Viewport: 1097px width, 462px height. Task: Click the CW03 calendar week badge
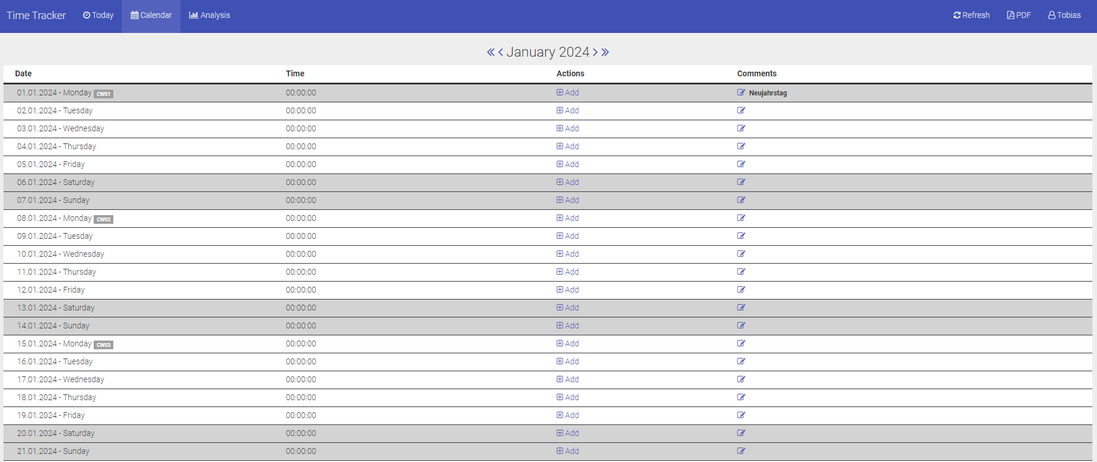(104, 345)
